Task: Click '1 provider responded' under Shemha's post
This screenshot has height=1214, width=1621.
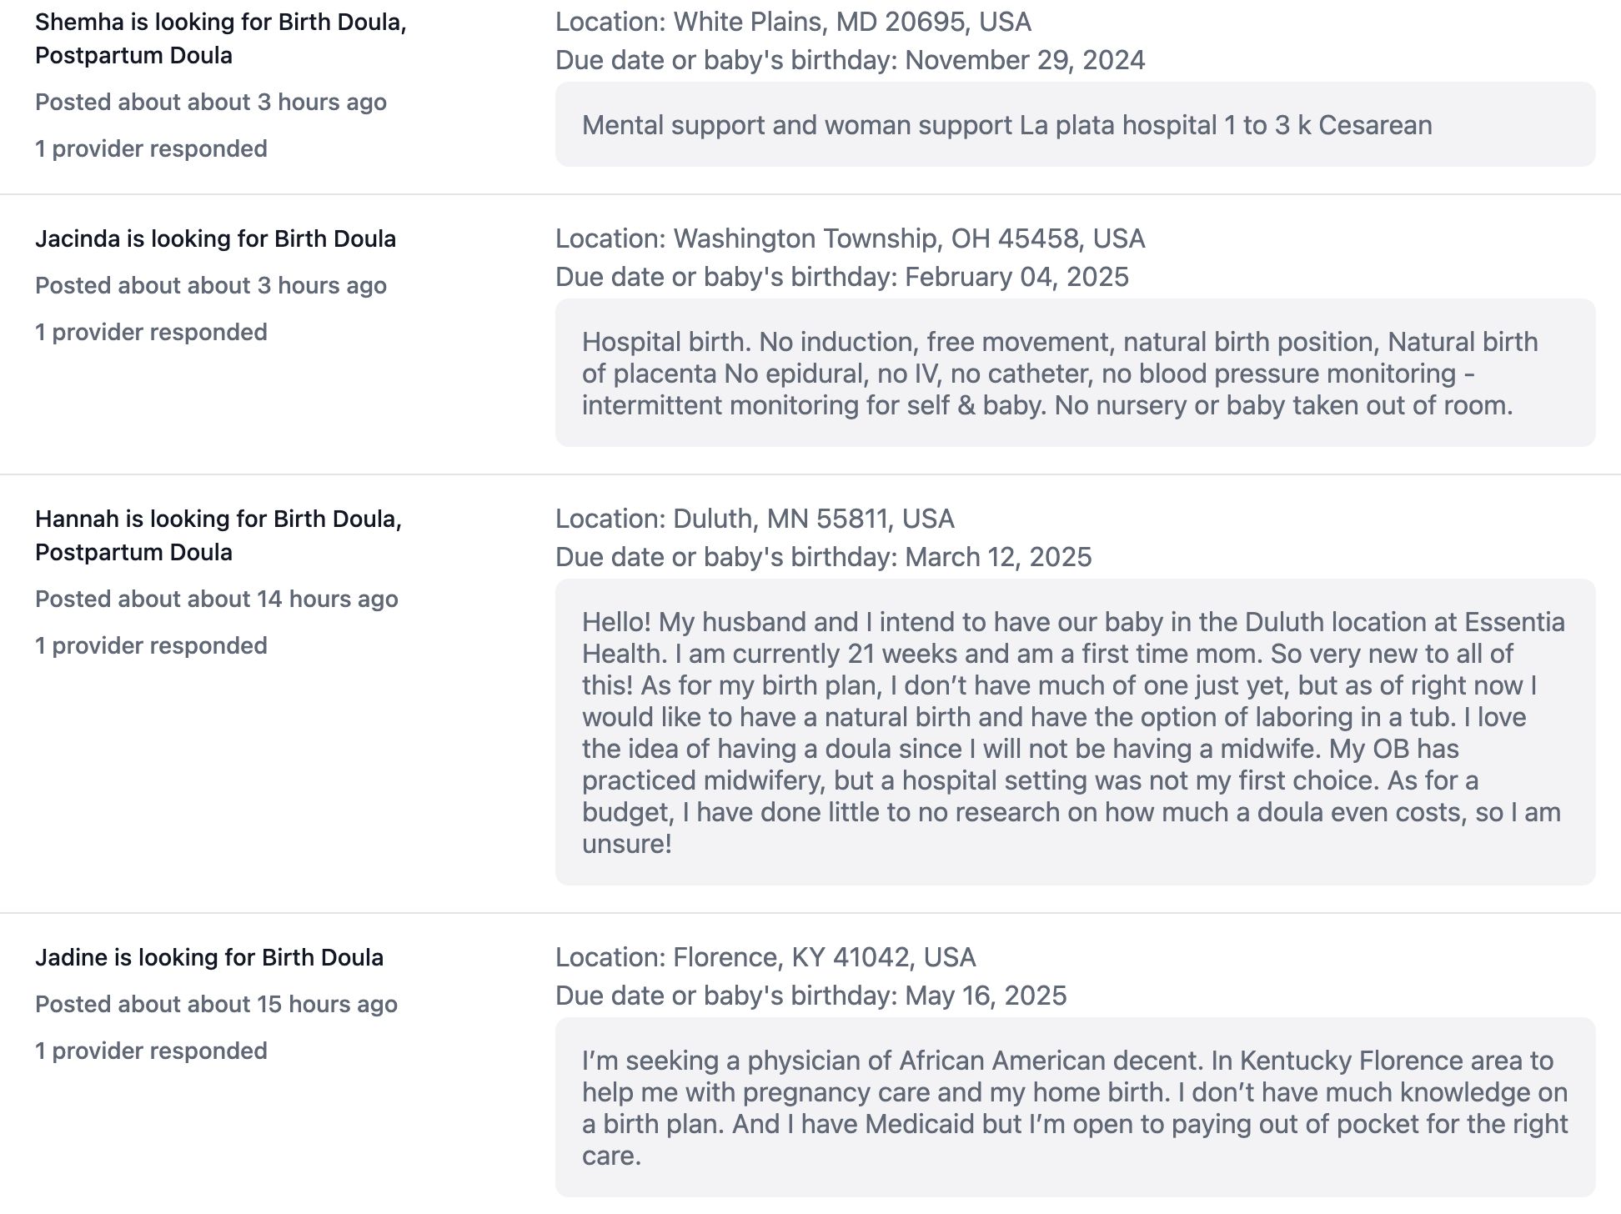Action: [151, 148]
